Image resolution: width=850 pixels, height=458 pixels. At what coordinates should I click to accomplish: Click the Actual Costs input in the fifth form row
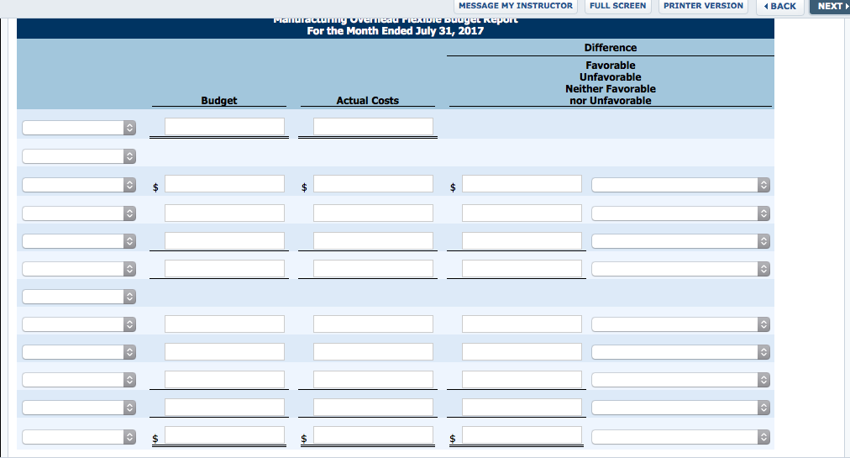pyautogui.click(x=373, y=240)
